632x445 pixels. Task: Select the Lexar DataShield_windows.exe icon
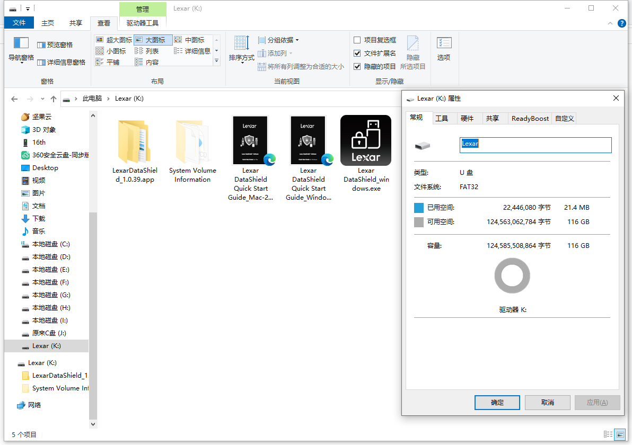coord(366,140)
